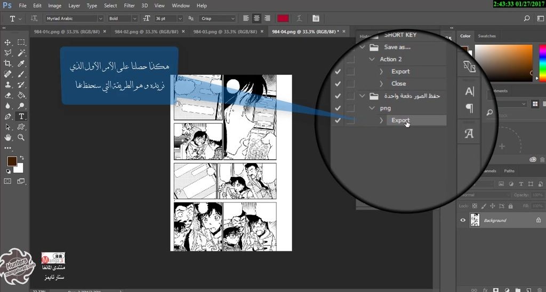Viewport: 546px width, 292px height.
Task: Select the Paint Bucket tool
Action: point(21,95)
